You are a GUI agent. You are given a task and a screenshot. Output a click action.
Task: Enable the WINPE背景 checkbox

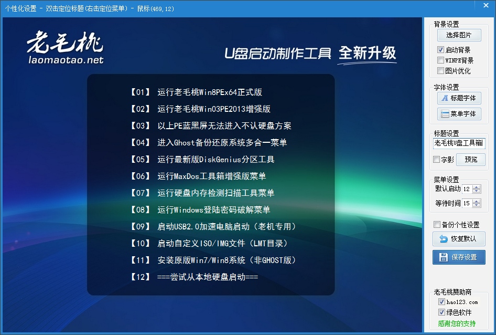(440, 60)
